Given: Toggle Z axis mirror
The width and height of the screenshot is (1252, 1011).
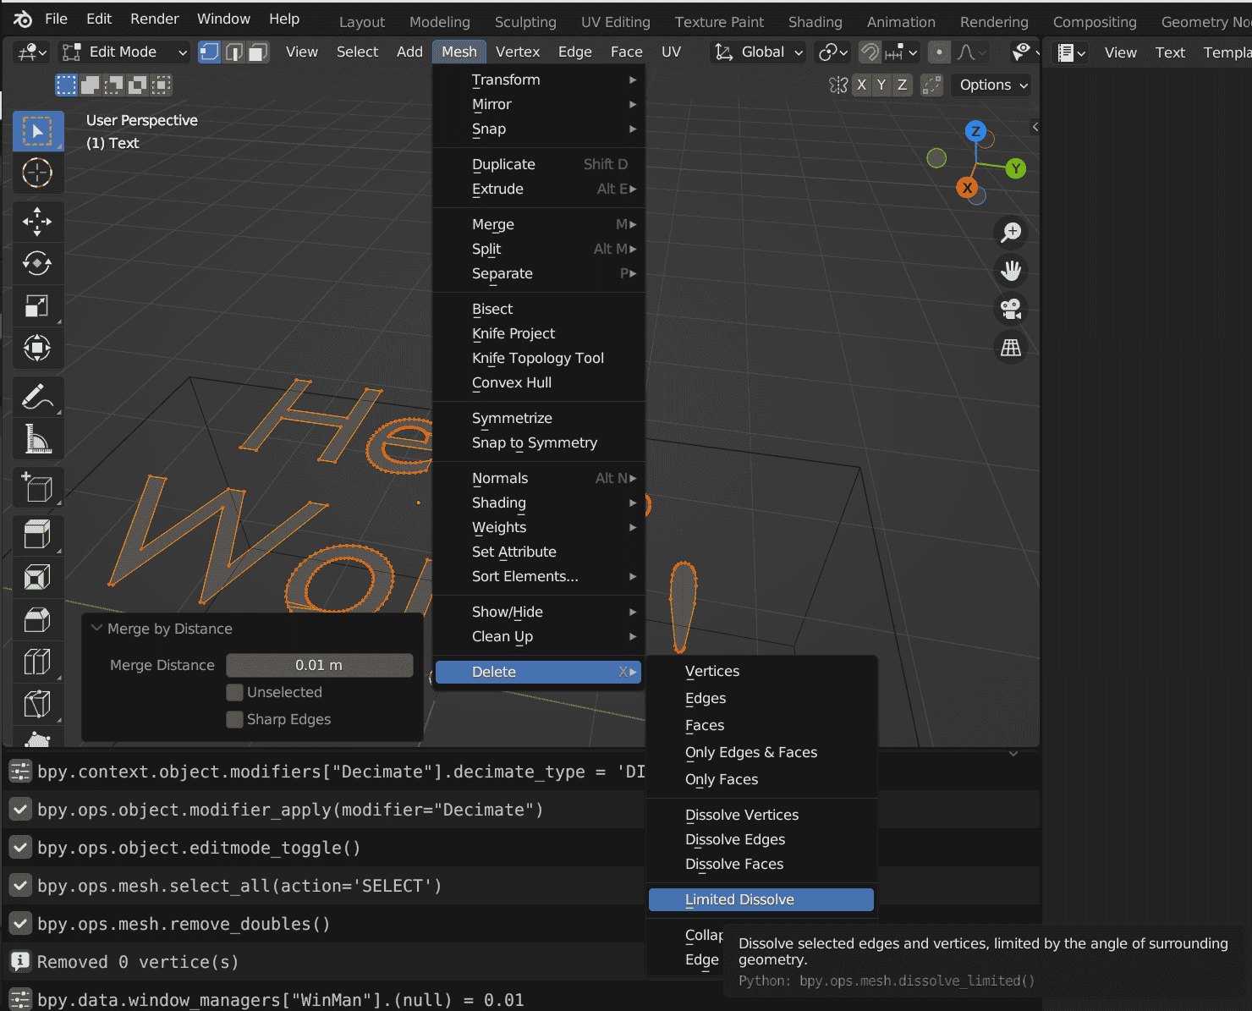Looking at the screenshot, I should point(902,85).
